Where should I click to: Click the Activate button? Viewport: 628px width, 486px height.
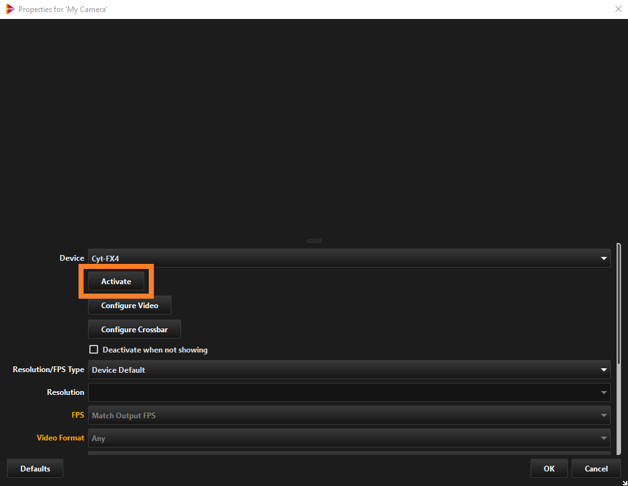pos(116,281)
